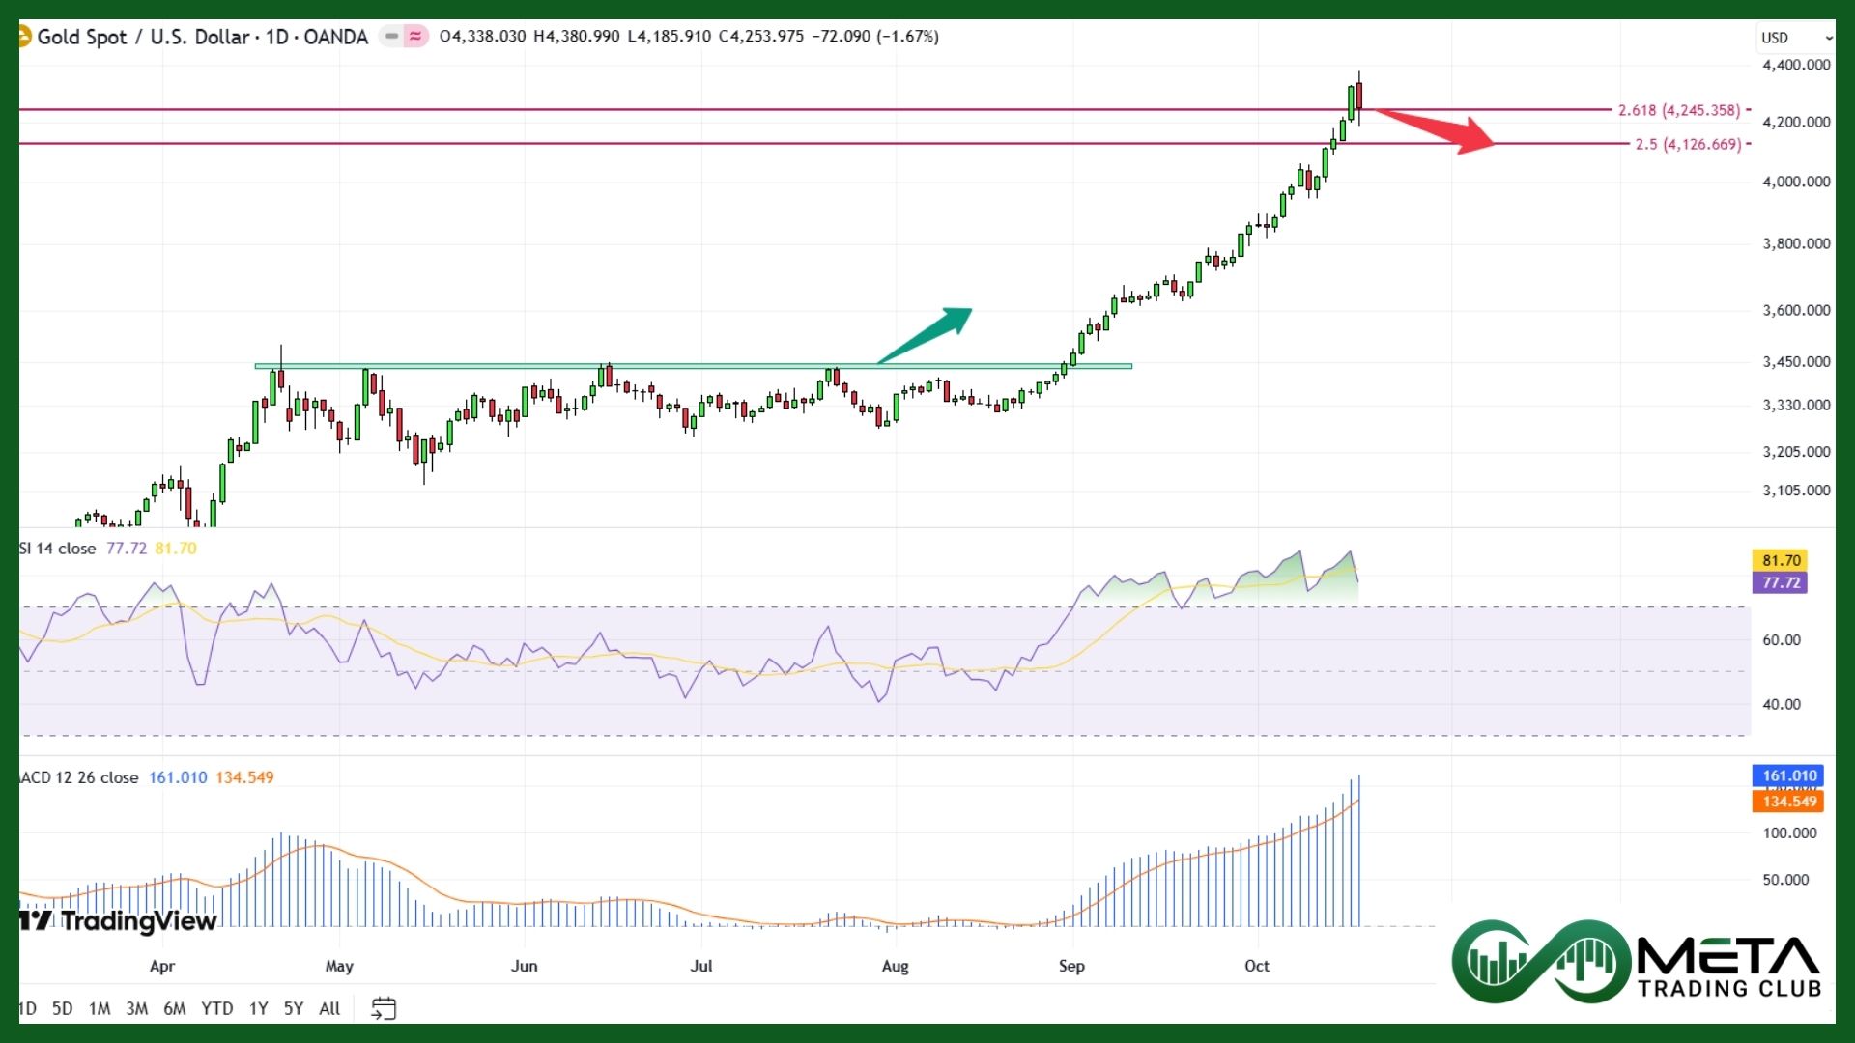Click the gold coin symbol icon
1855x1043 pixels.
point(24,37)
